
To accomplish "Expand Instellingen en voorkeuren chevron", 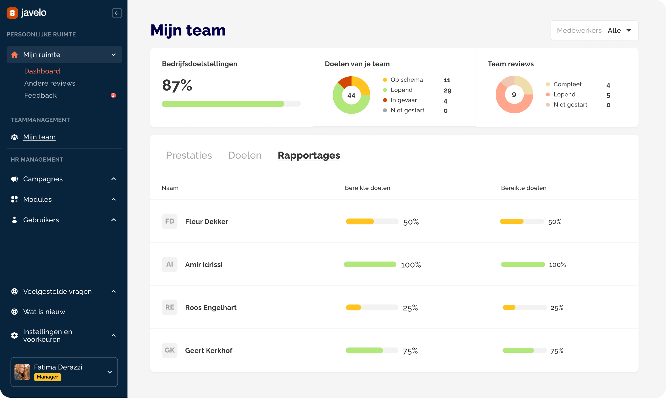I will tap(114, 335).
